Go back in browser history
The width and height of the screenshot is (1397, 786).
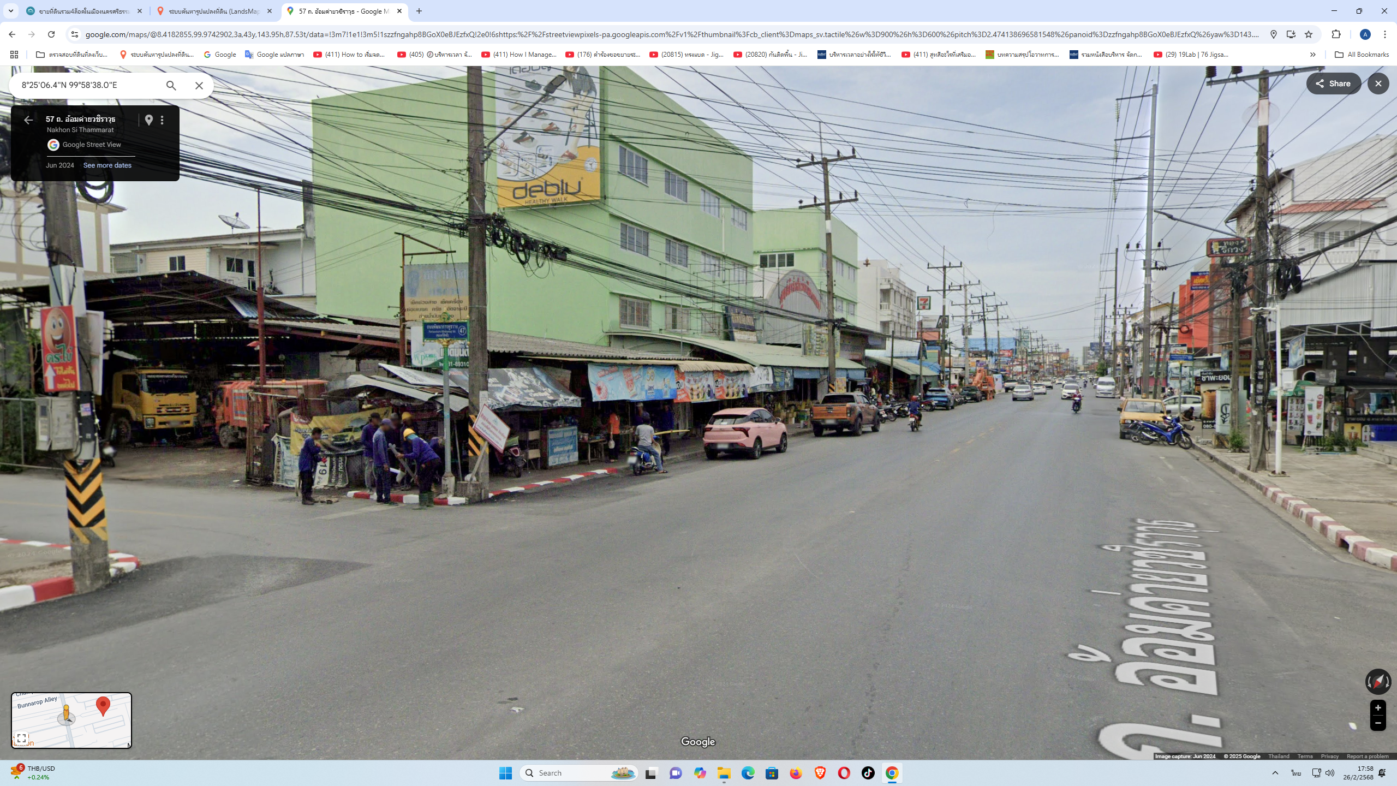[x=12, y=34]
